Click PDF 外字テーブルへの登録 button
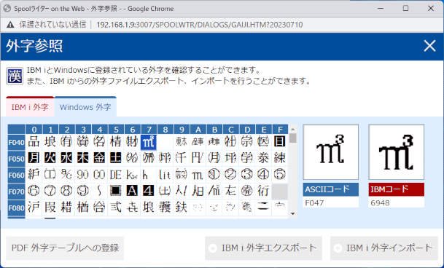 (65, 248)
